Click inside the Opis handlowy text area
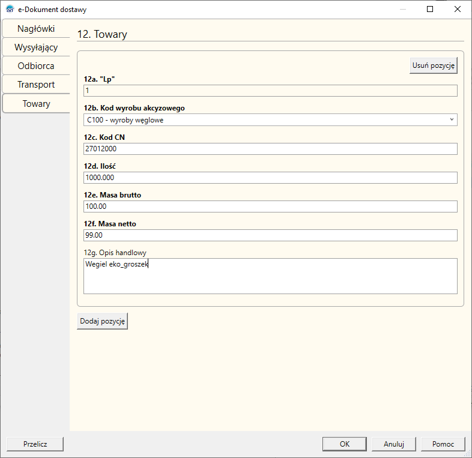 pos(270,276)
